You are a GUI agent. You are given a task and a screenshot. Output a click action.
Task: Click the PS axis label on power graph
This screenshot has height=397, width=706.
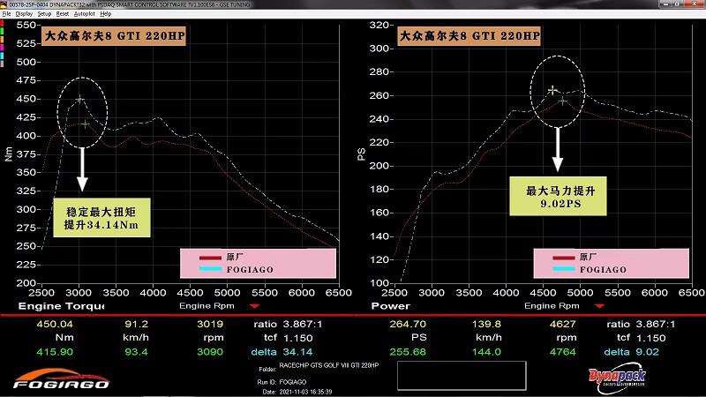pyautogui.click(x=361, y=154)
